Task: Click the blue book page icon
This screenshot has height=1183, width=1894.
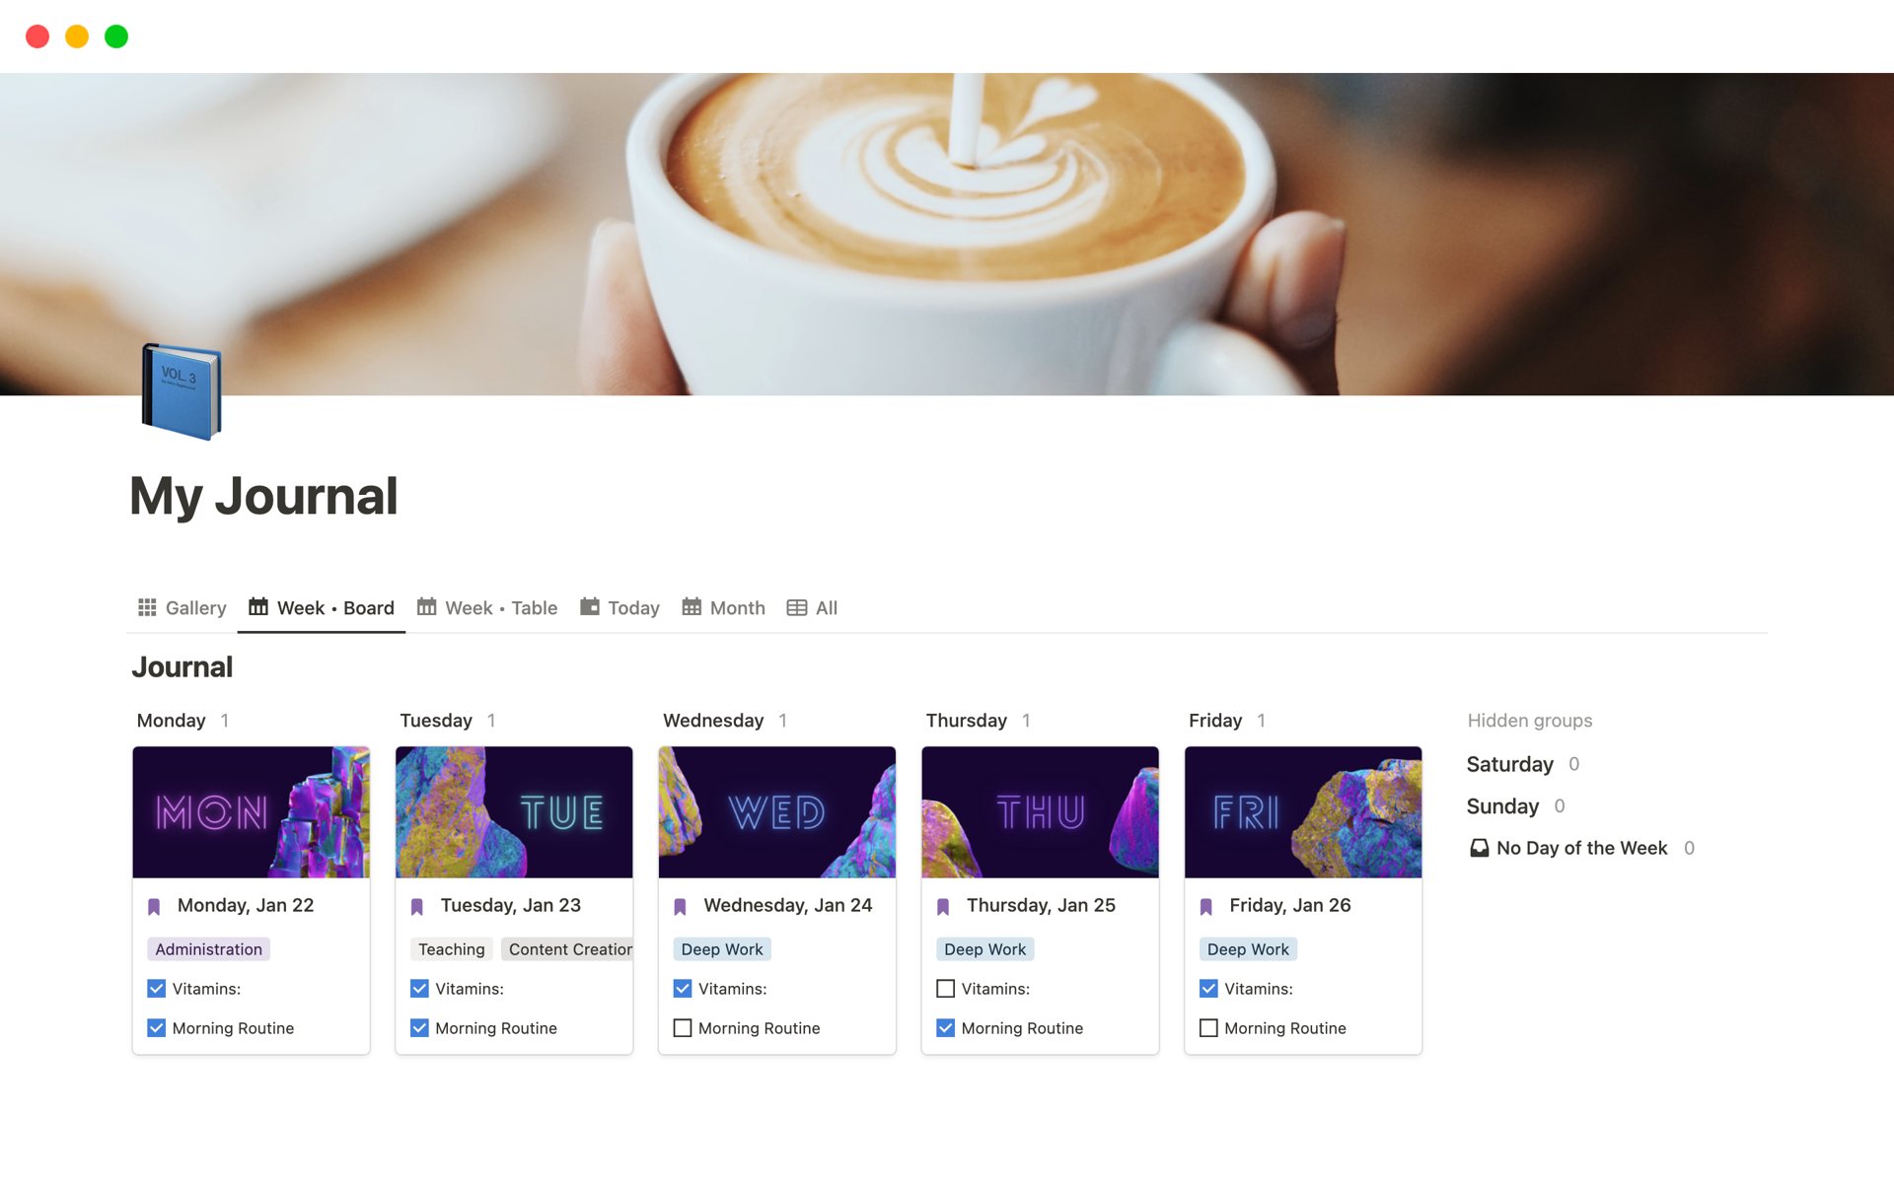Action: click(182, 391)
